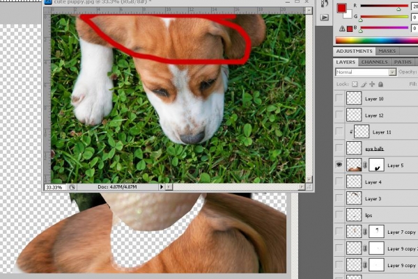The height and width of the screenshot is (279, 418).
Task: Click the bottom Layer 9 copy mask link icon
Action: point(365,265)
